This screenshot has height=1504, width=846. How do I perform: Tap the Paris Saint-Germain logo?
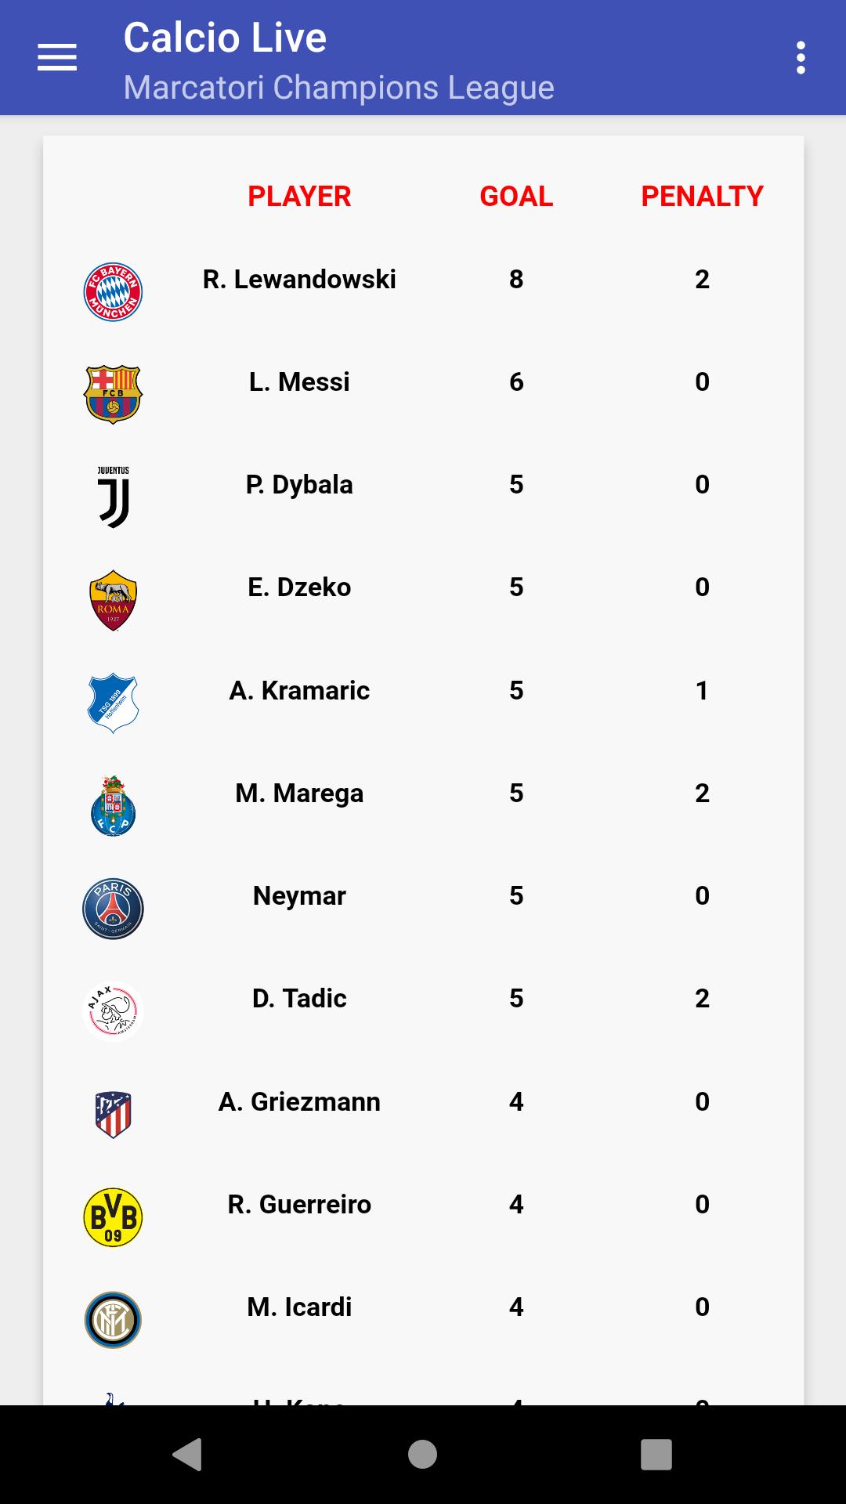113,909
